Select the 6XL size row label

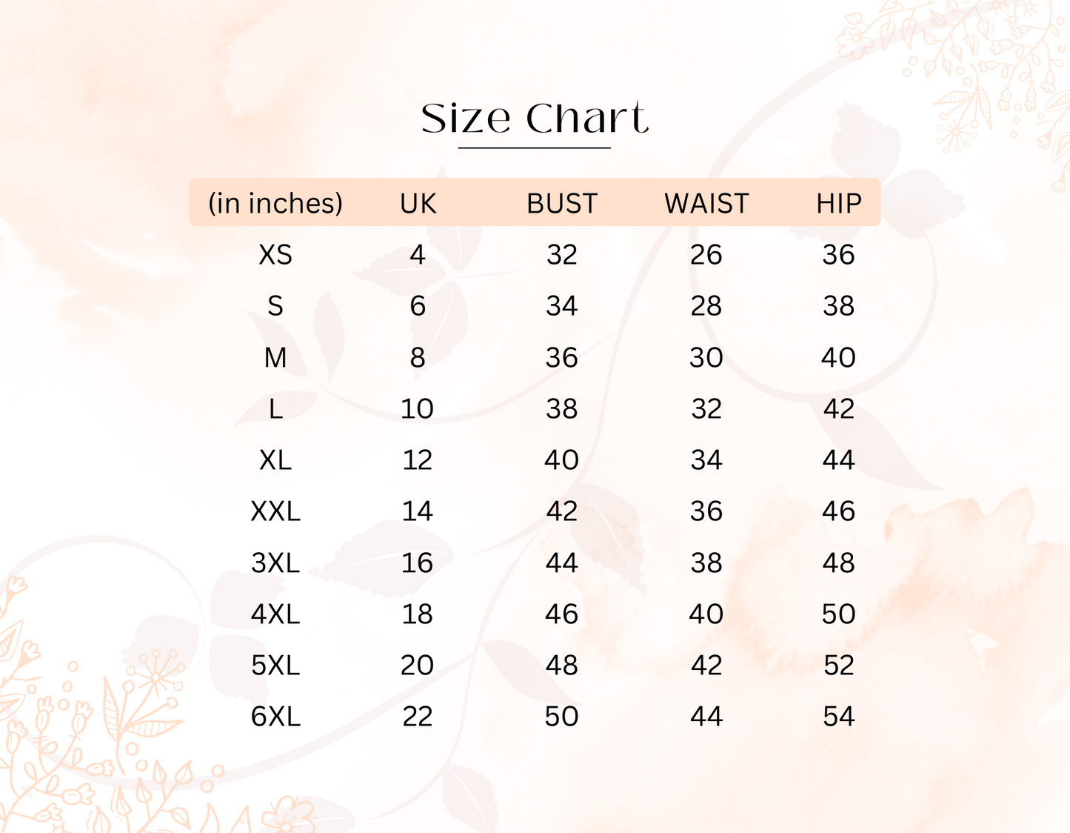[x=275, y=717]
